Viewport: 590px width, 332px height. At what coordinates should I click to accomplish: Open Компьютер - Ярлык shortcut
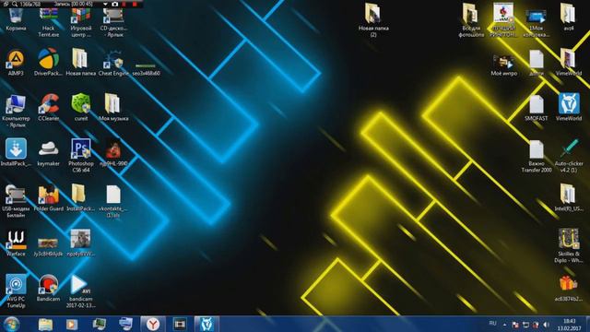(16, 111)
